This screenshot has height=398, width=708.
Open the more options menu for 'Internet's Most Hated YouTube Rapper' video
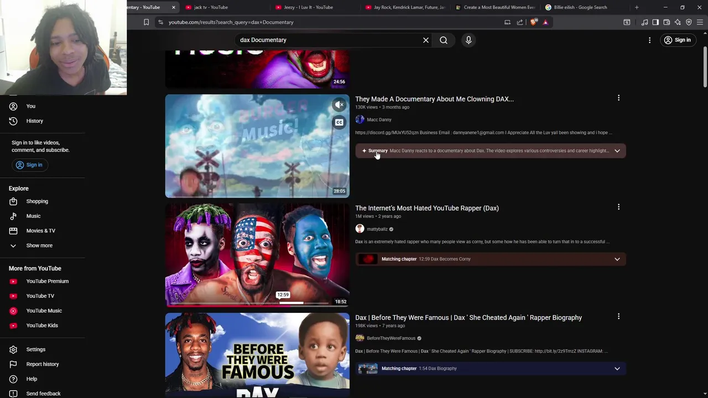618,207
